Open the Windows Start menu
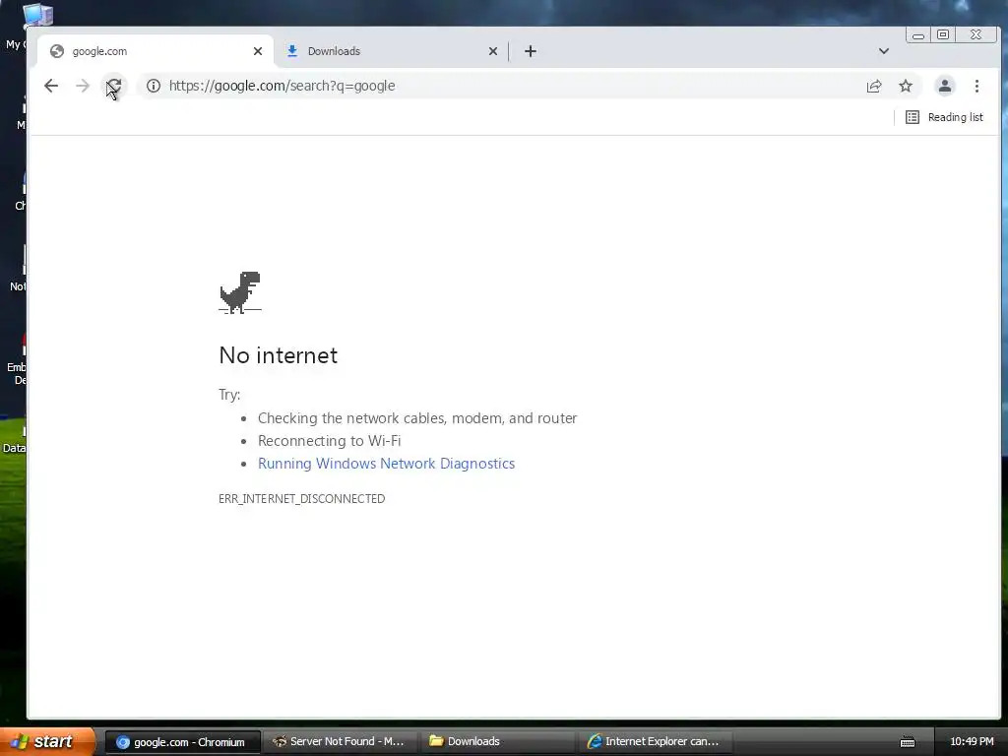Image resolution: width=1008 pixels, height=756 pixels. click(x=47, y=741)
